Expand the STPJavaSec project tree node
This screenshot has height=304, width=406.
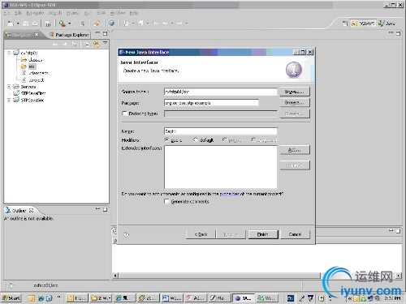pos(9,100)
